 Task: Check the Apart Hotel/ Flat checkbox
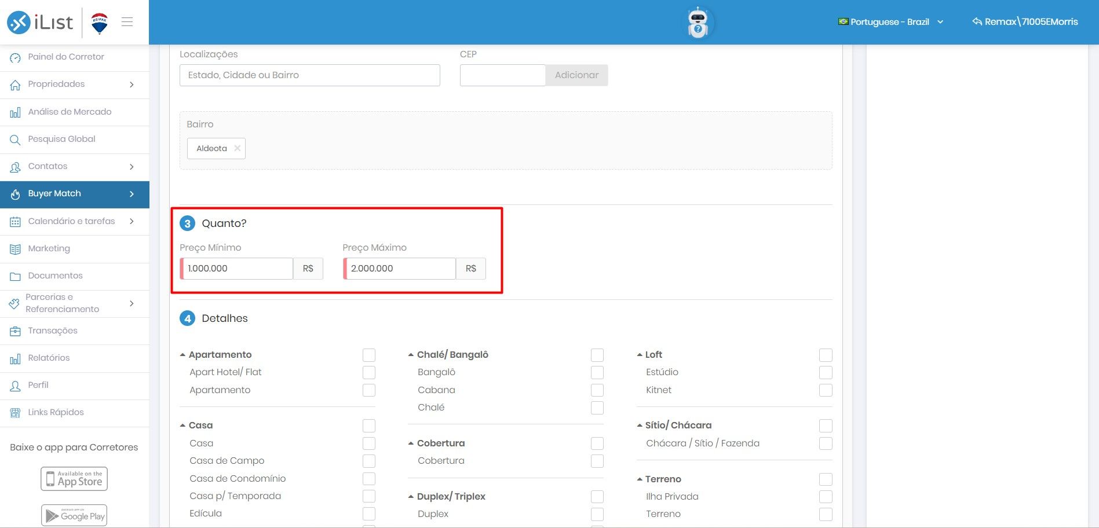(369, 372)
